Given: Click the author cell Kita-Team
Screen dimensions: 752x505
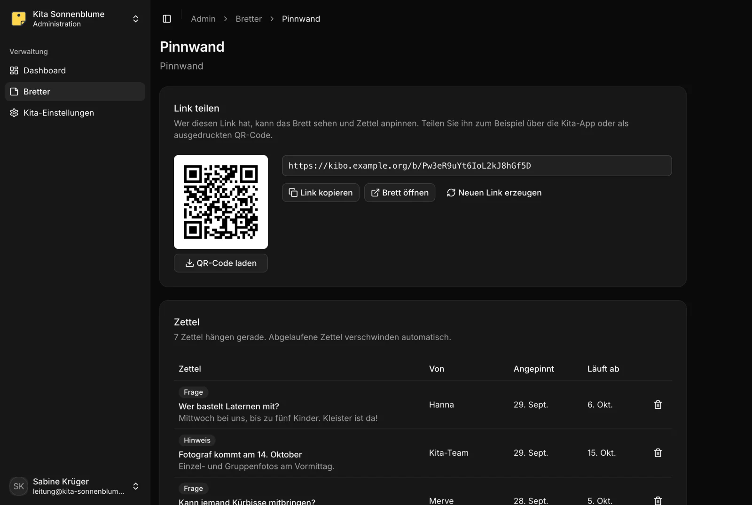Looking at the screenshot, I should pyautogui.click(x=449, y=453).
